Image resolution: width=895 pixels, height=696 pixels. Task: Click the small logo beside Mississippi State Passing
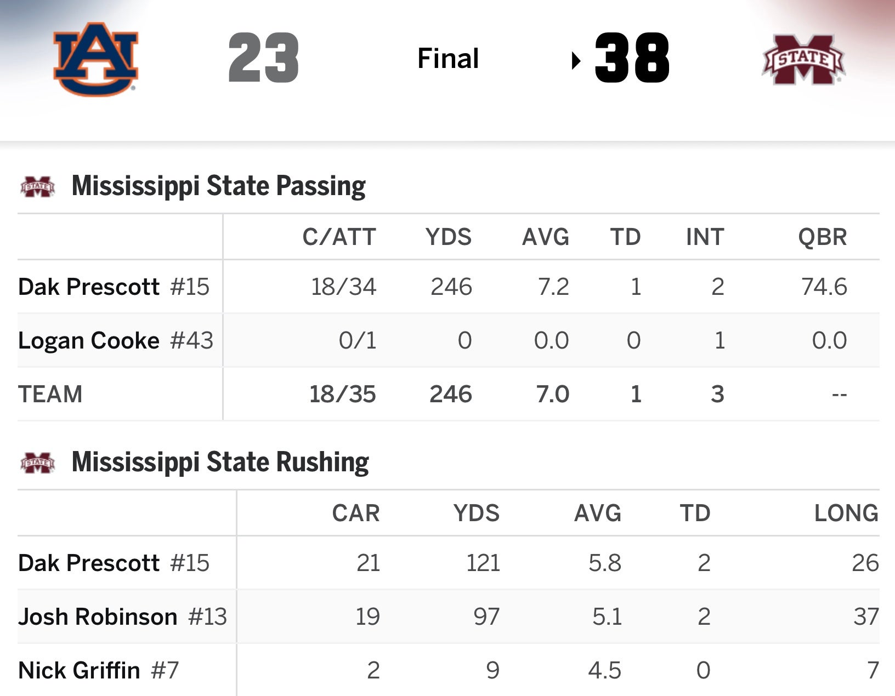pos(37,186)
